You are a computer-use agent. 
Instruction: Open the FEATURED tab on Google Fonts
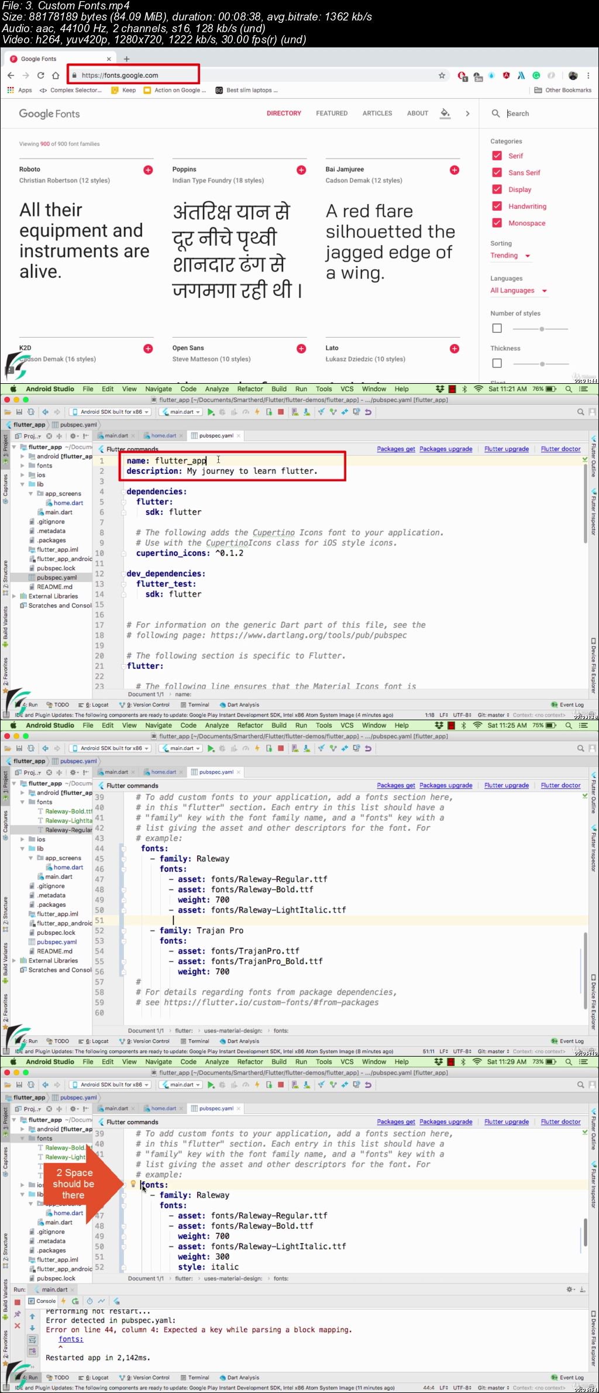[x=332, y=113]
